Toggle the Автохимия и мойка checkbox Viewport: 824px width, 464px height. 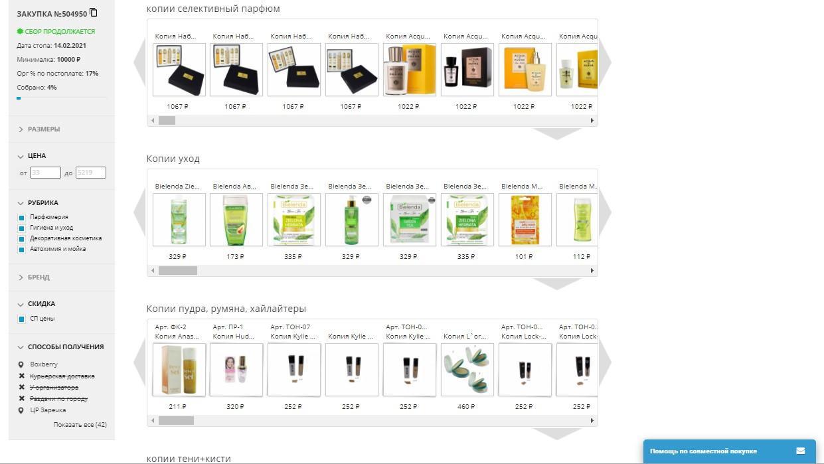[21, 250]
